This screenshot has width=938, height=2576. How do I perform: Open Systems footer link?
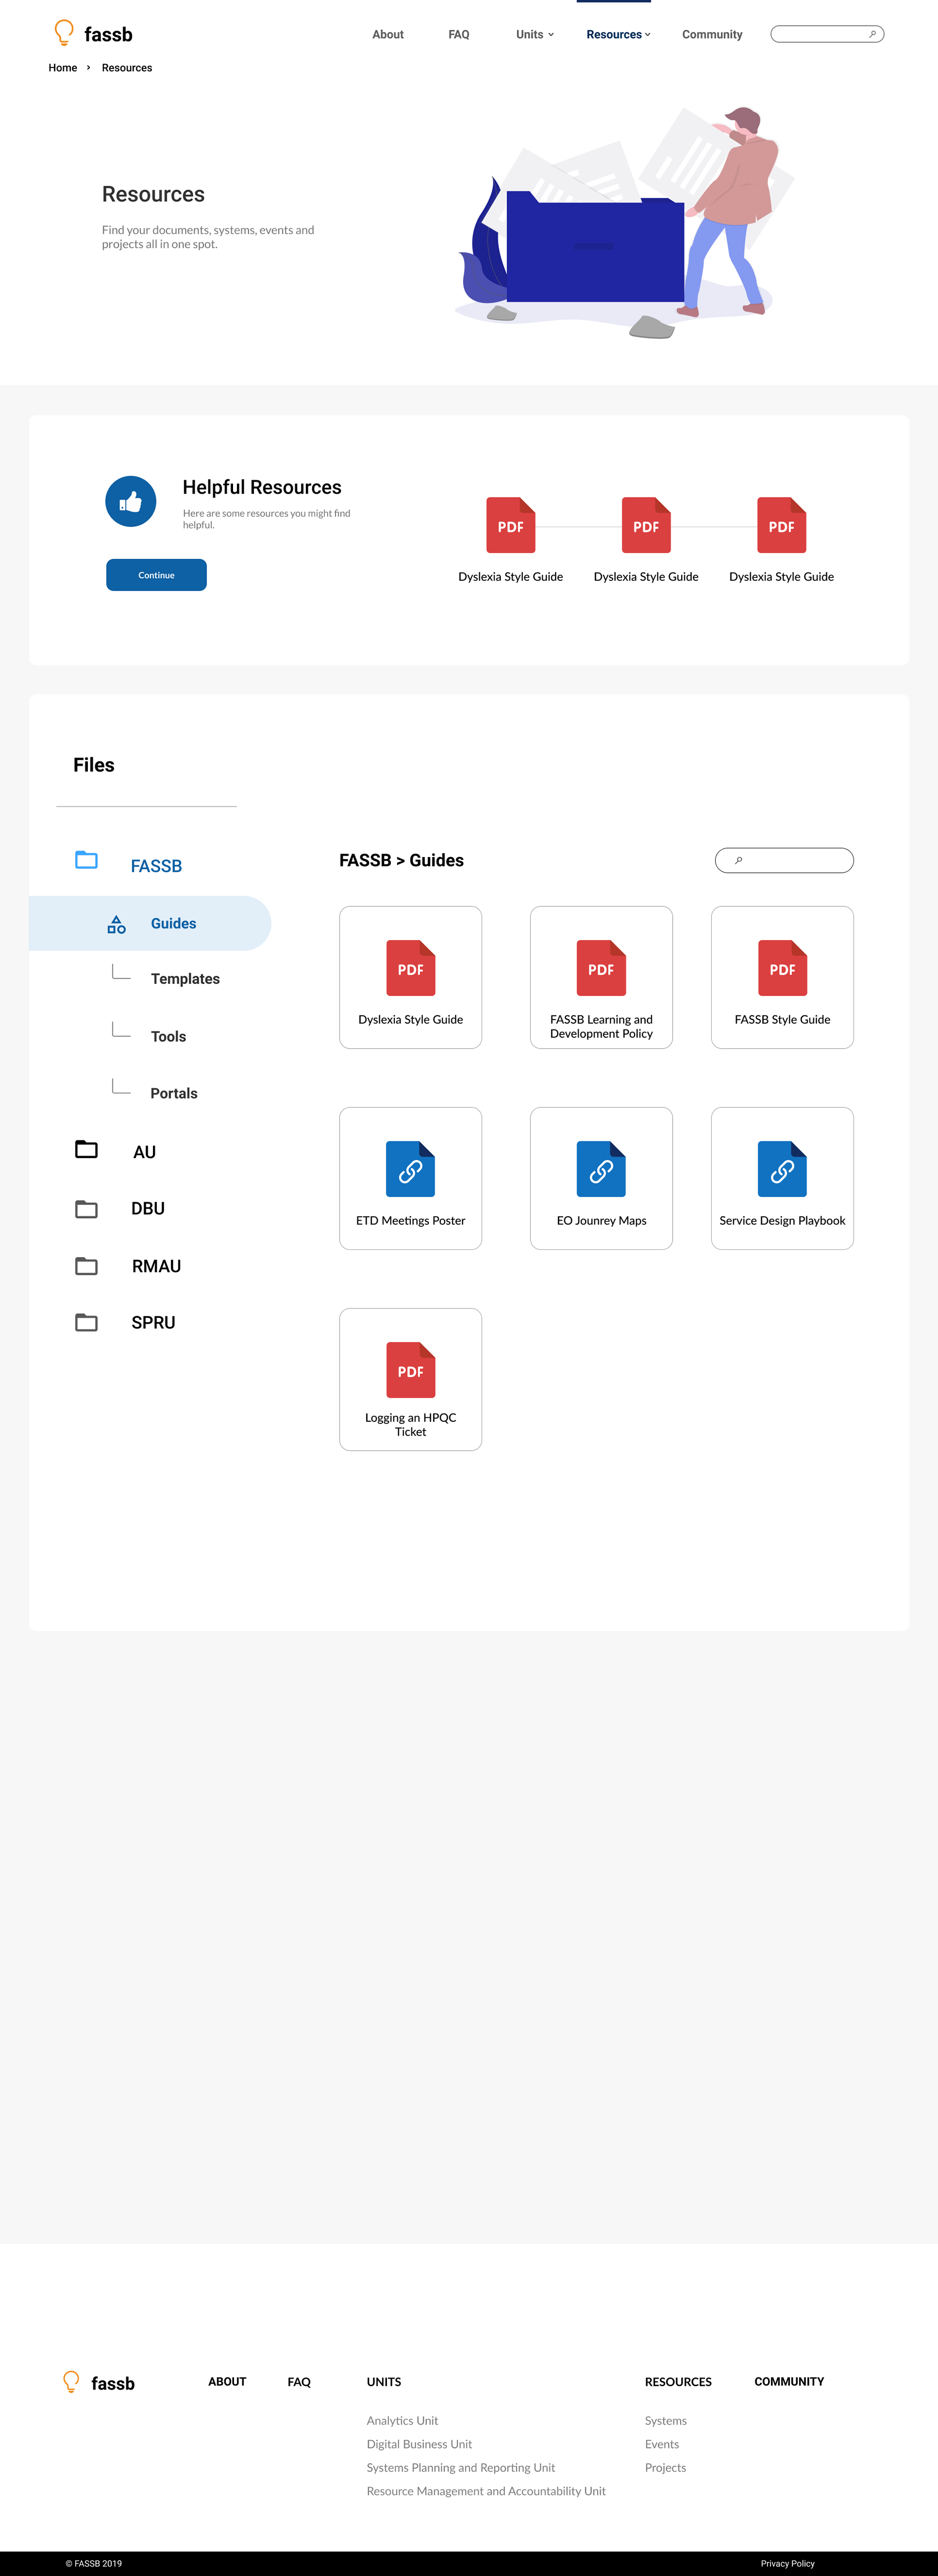tap(666, 2421)
